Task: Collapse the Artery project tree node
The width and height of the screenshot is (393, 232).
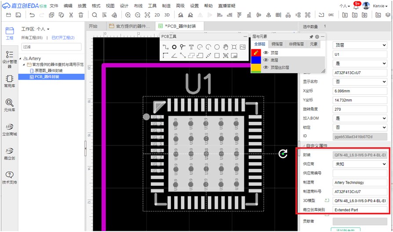Action: [20, 58]
